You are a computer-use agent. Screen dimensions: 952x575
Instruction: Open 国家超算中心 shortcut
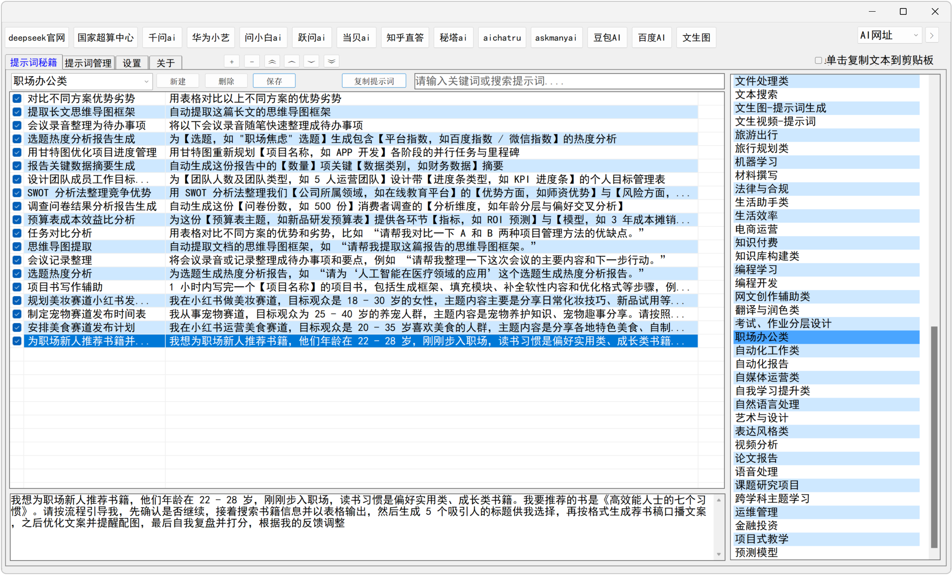click(106, 38)
